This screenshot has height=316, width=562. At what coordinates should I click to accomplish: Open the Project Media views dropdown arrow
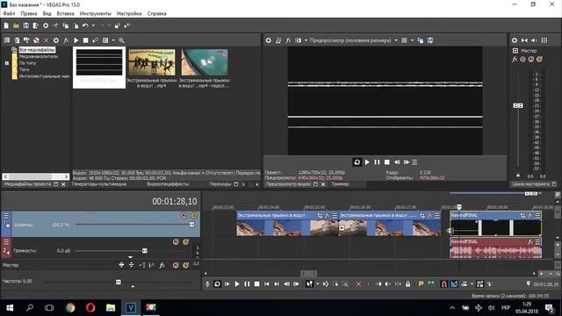pyautogui.click(x=113, y=40)
